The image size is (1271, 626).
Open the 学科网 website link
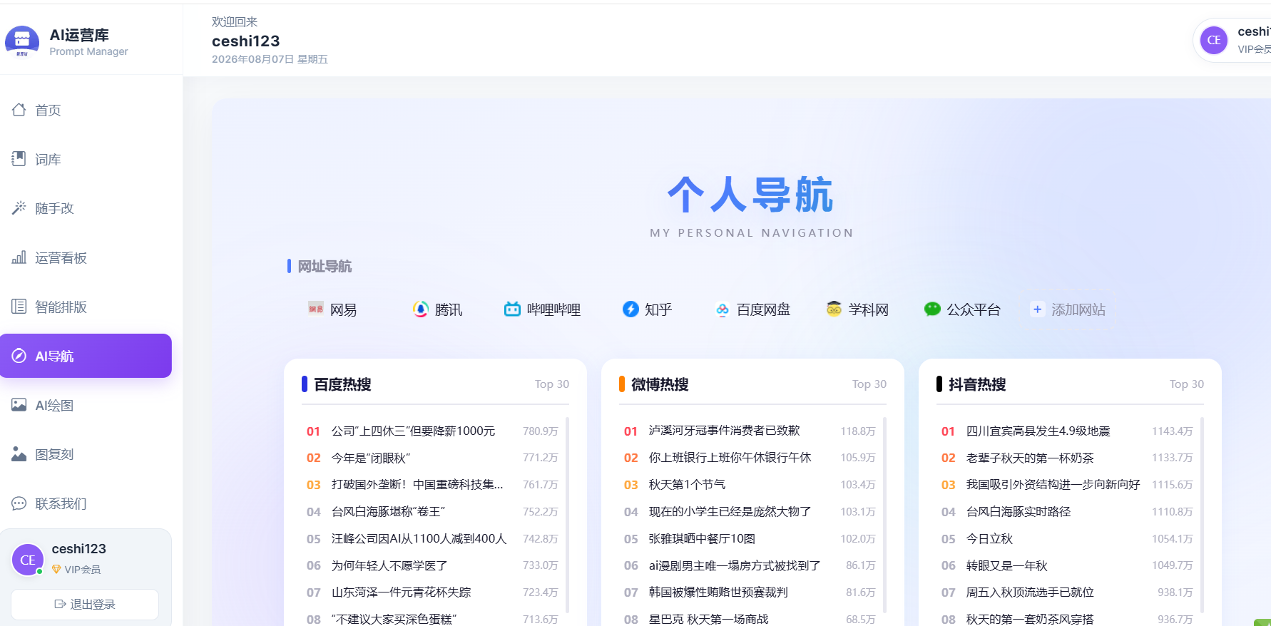[858, 309]
